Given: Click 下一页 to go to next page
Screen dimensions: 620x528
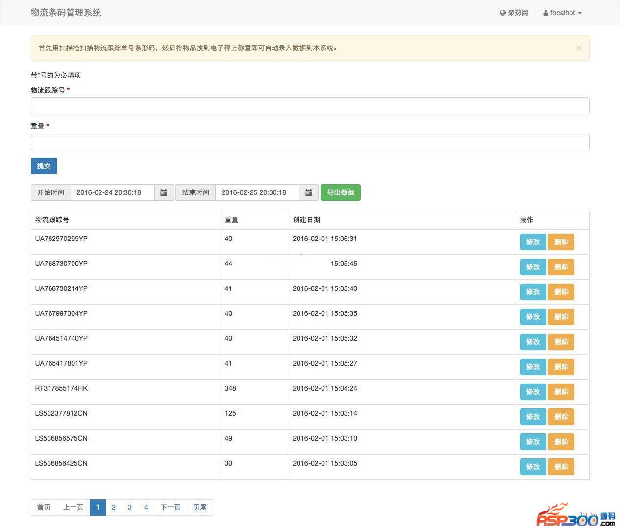Looking at the screenshot, I should (171, 507).
